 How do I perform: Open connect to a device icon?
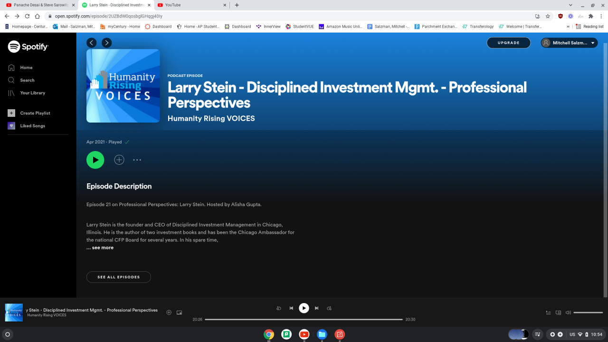[559, 313]
